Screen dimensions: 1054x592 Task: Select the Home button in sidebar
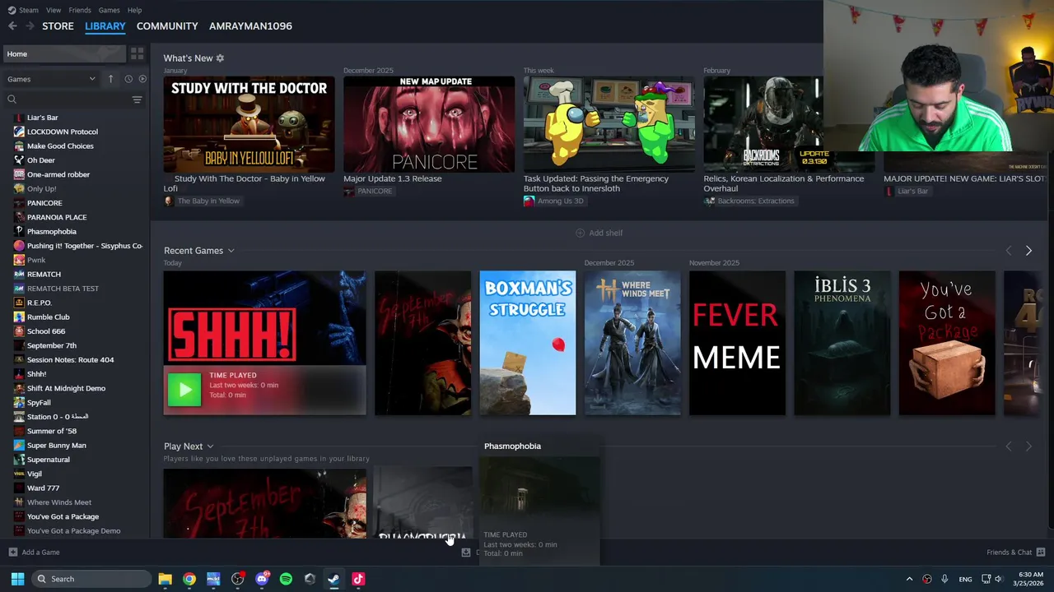[64, 53]
